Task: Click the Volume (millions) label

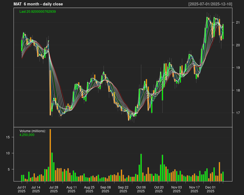Action: [x=33, y=131]
